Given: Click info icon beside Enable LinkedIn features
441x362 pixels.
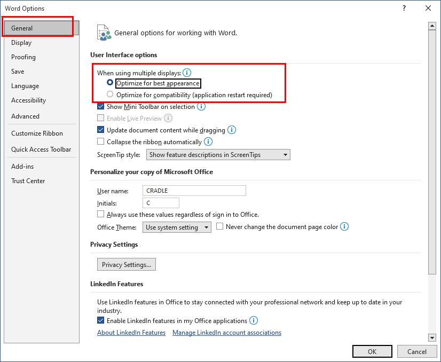Looking at the screenshot, I should click(254, 320).
